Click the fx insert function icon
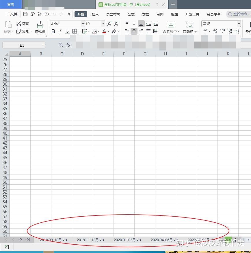 tap(68, 45)
